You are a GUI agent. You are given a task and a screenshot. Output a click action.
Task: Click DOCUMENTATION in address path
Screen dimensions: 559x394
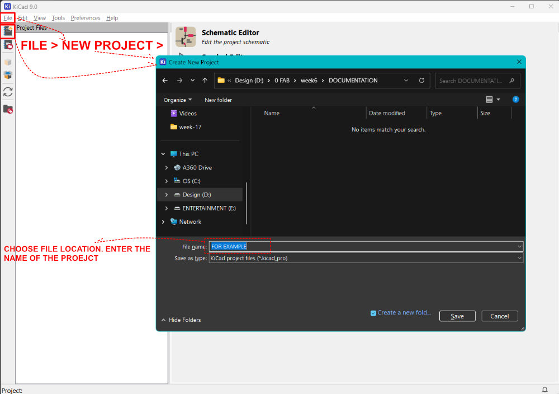[353, 81]
